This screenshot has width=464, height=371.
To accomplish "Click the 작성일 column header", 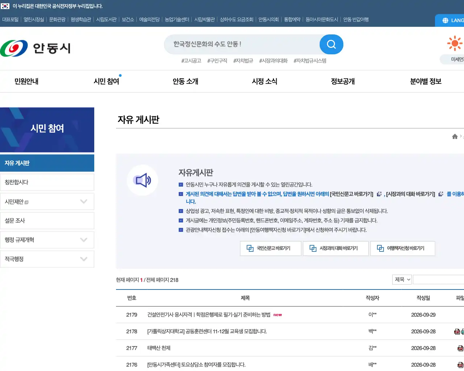I will click(423, 298).
